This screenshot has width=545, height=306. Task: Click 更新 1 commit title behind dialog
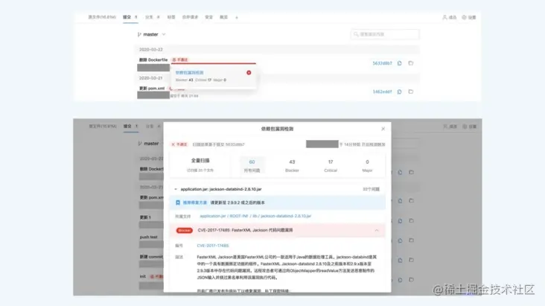pyautogui.click(x=145, y=217)
